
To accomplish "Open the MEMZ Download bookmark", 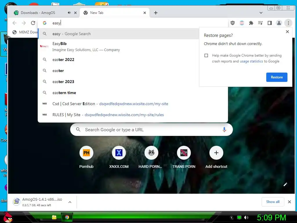I will click(x=25, y=32).
